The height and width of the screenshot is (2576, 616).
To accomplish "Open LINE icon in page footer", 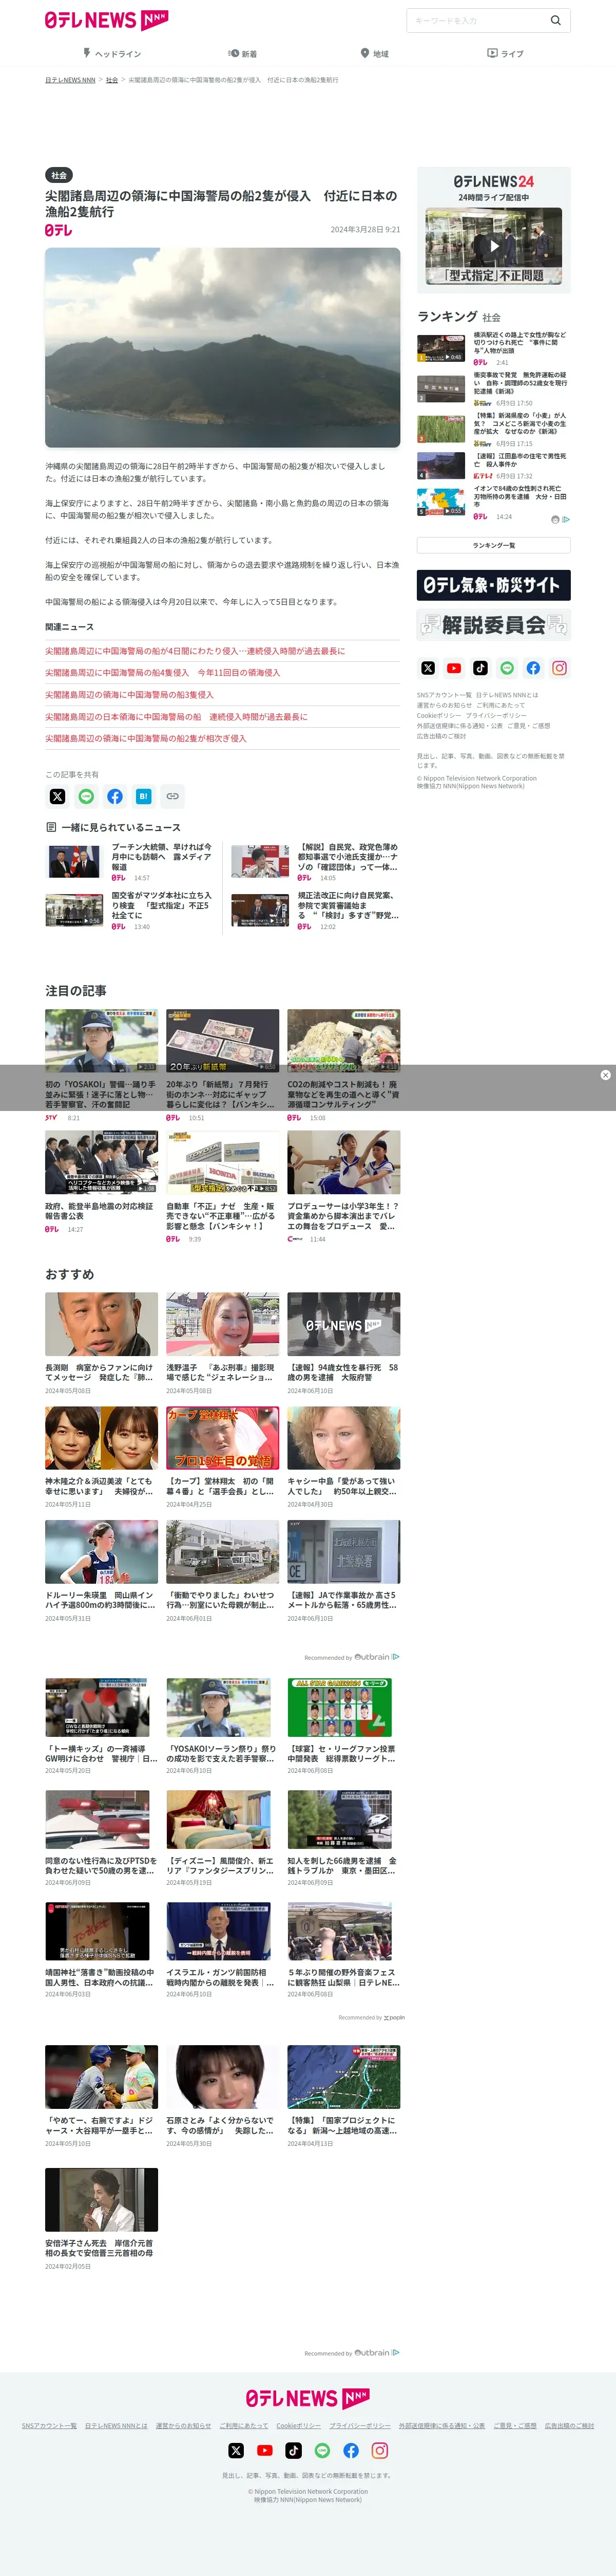I will pos(321,2450).
